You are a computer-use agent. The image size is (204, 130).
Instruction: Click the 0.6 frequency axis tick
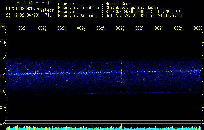[x=3, y=123]
